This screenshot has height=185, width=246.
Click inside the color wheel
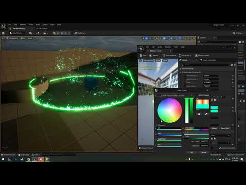click(x=170, y=110)
